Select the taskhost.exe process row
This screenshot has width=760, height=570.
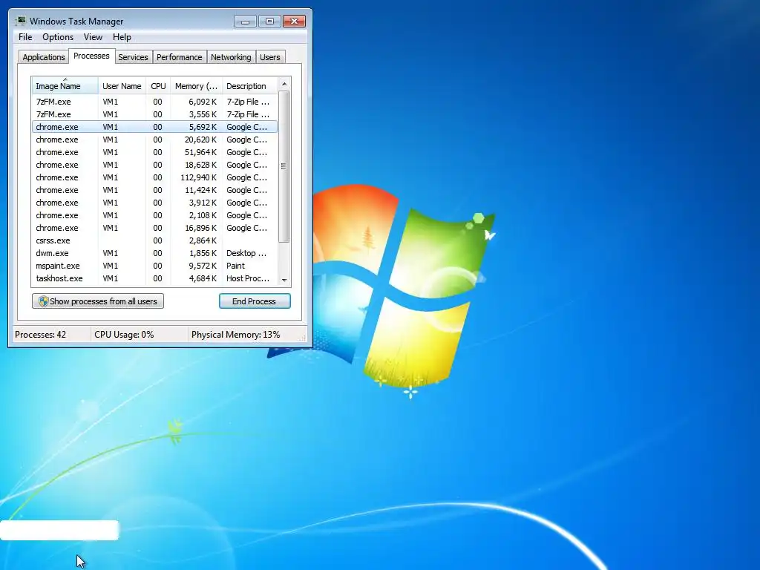(154, 278)
